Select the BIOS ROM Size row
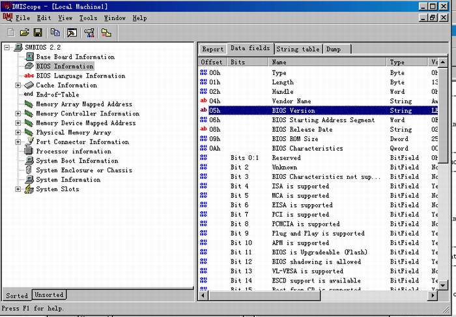 pos(319,138)
